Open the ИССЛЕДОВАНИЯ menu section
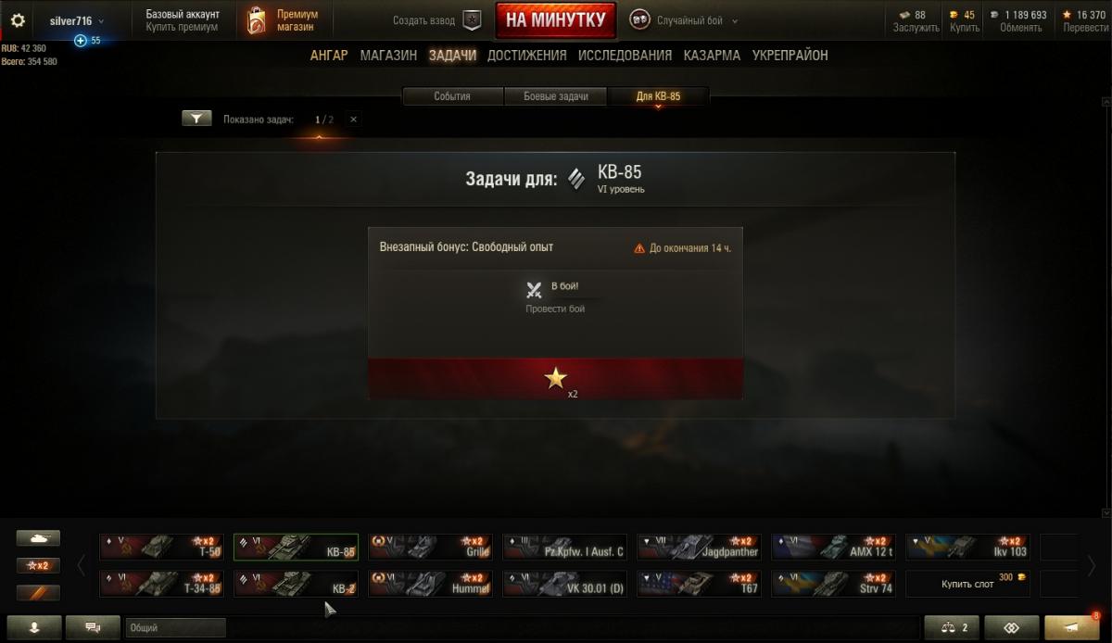This screenshot has width=1112, height=643. (x=625, y=55)
